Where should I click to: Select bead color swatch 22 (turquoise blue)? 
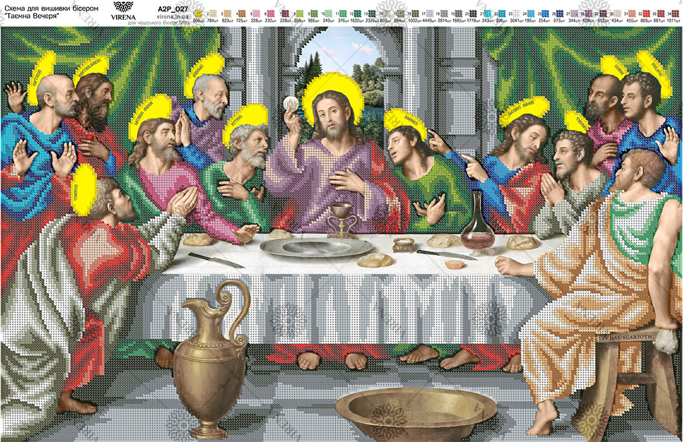(502, 13)
